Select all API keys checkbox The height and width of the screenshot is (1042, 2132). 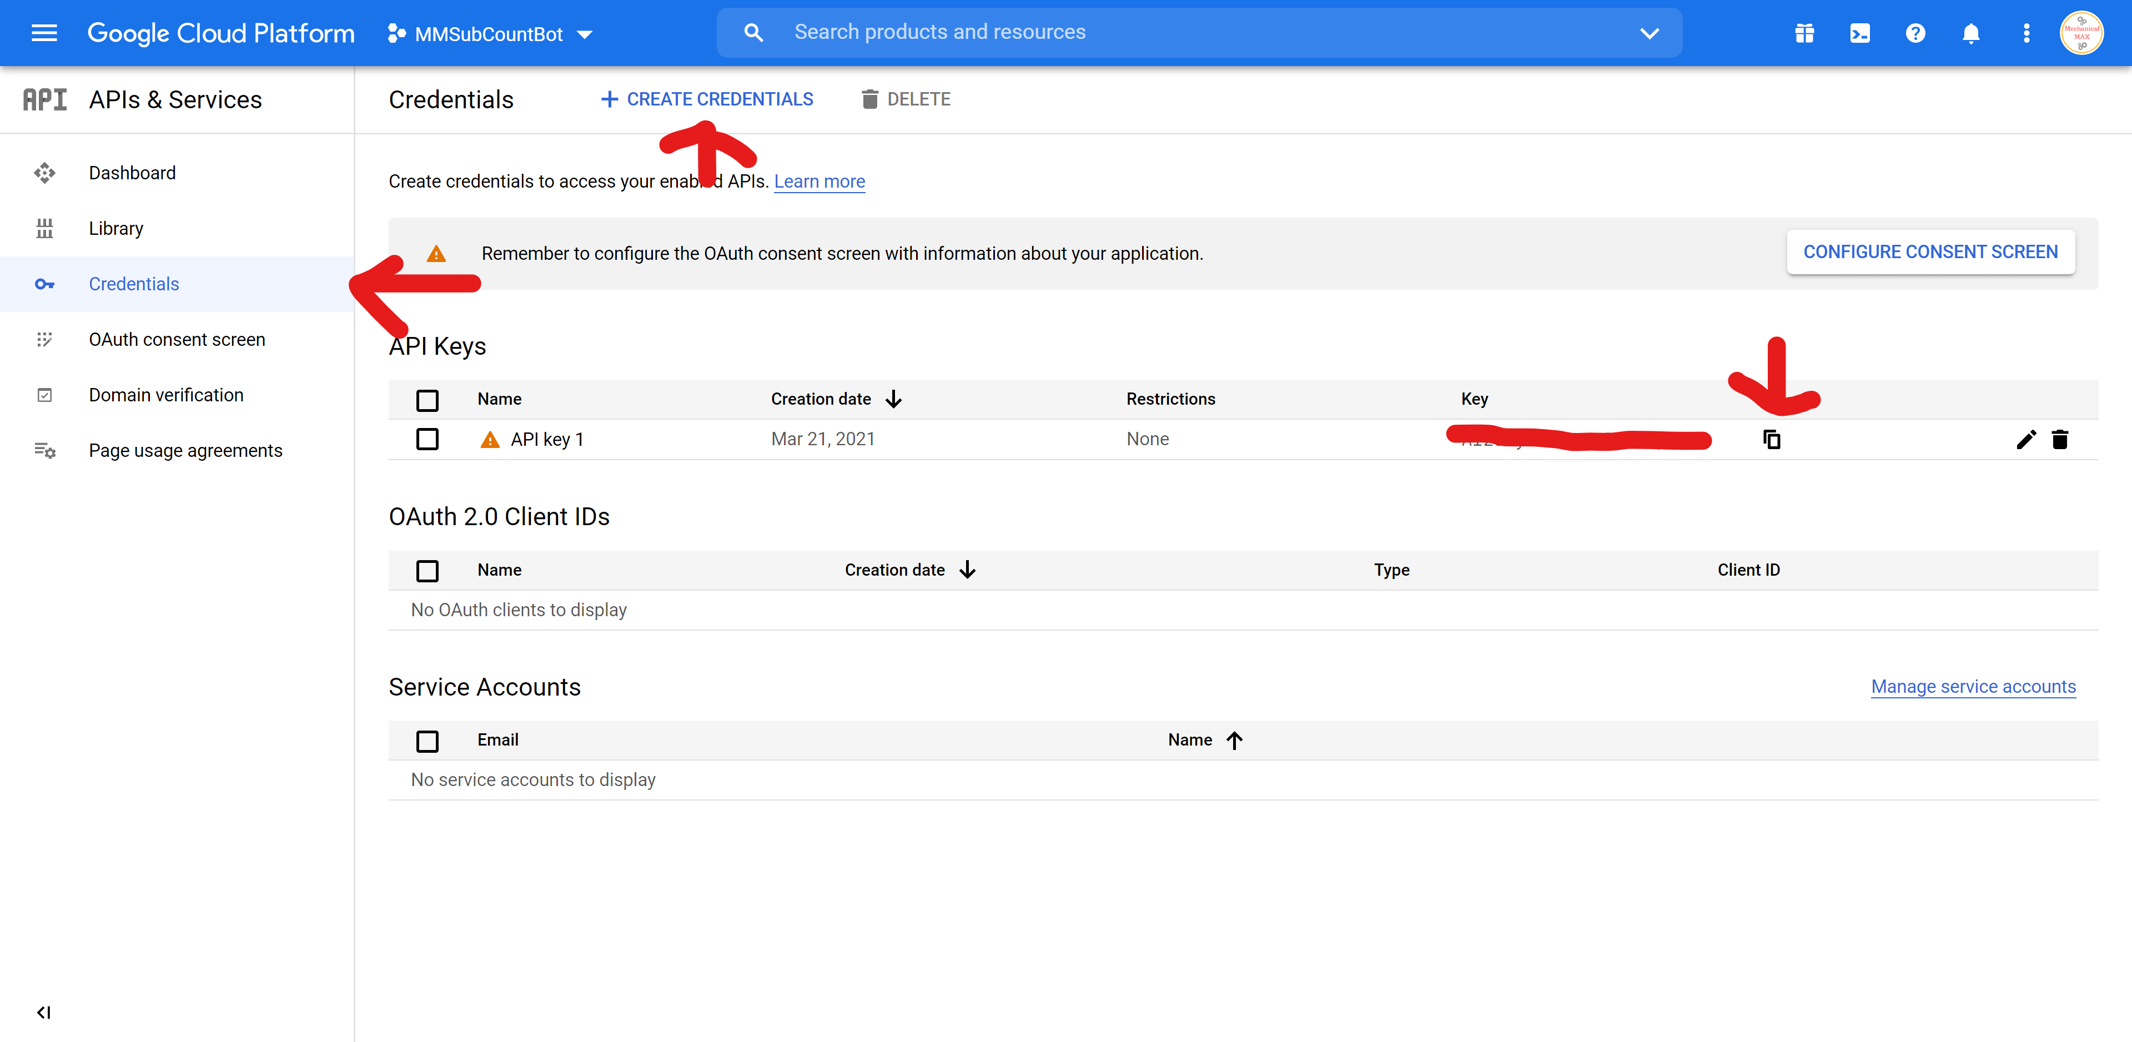[x=427, y=400]
